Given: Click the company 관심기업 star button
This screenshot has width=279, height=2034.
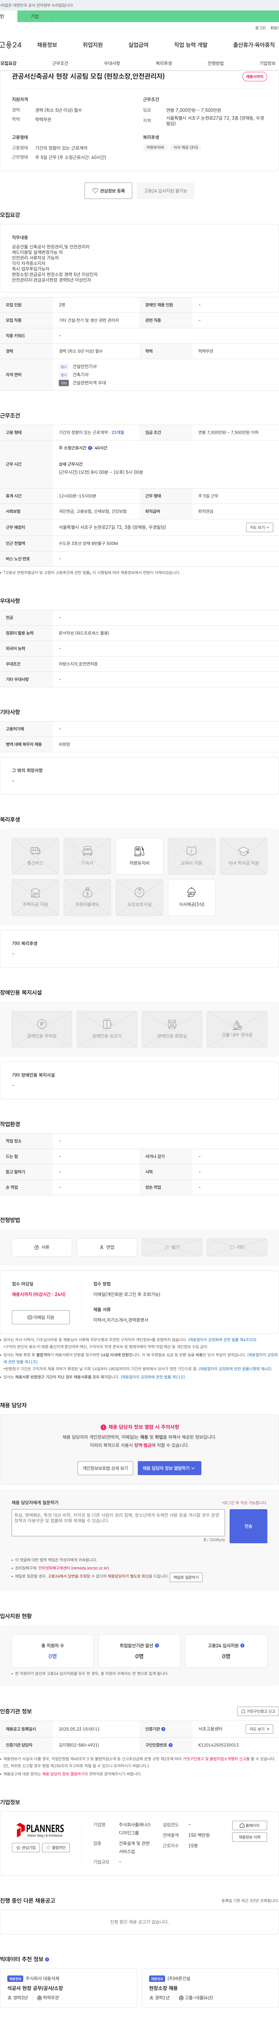Looking at the screenshot, I should [x=26, y=1848].
